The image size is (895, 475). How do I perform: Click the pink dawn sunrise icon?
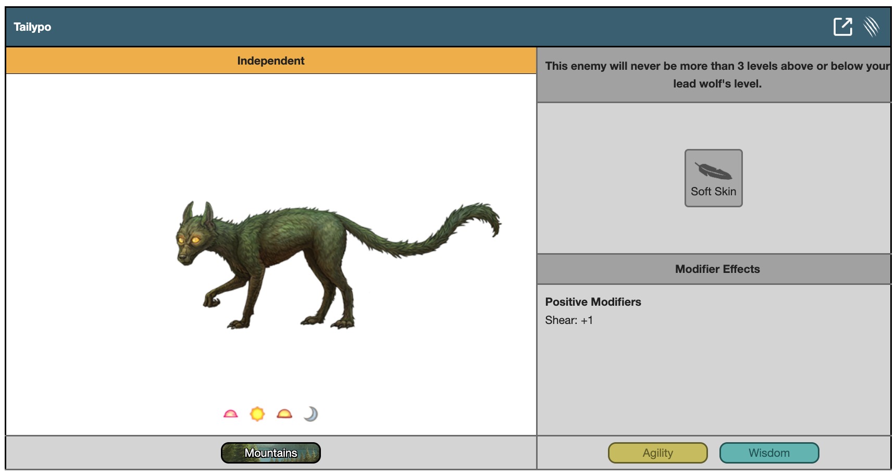230,414
